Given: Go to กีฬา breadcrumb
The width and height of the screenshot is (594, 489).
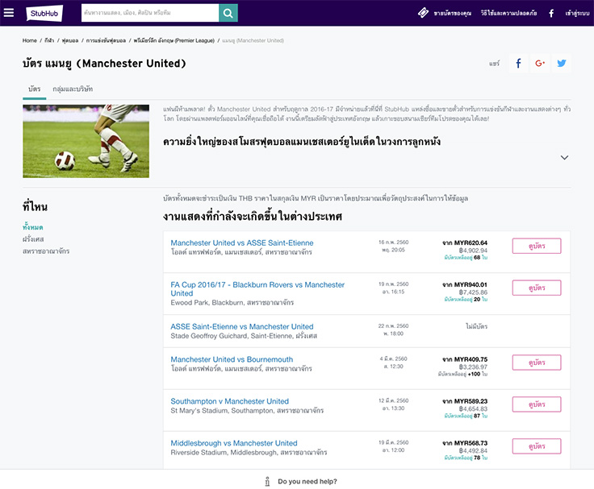Looking at the screenshot, I should click(49, 40).
